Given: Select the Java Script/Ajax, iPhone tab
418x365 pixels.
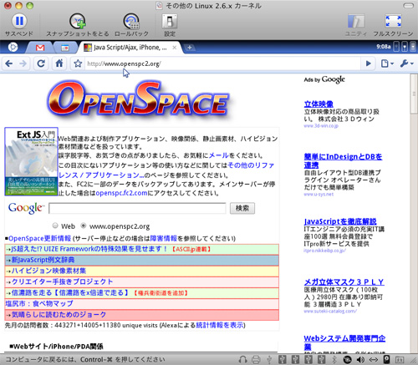Looking at the screenshot, I should pyautogui.click(x=130, y=48).
